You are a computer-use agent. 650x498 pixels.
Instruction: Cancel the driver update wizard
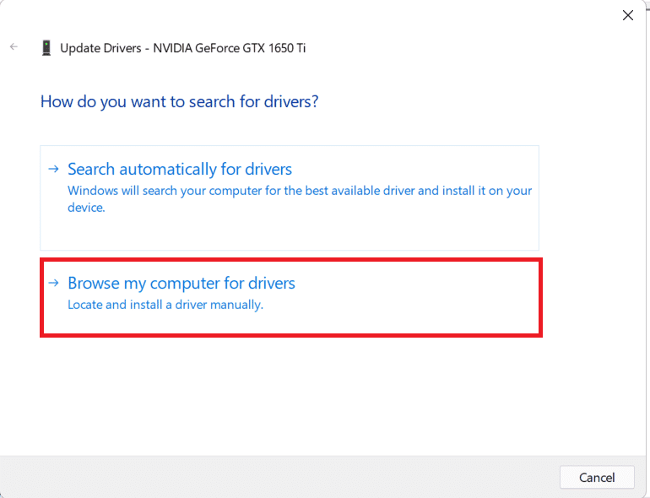pos(597,477)
